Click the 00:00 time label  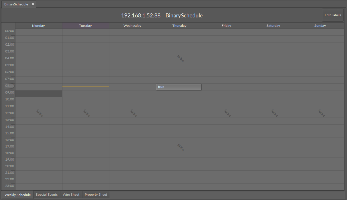point(9,31)
